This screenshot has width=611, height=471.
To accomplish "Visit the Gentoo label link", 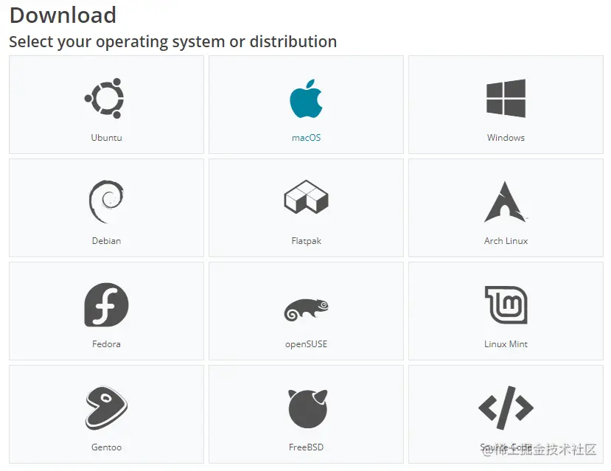I will [x=106, y=447].
